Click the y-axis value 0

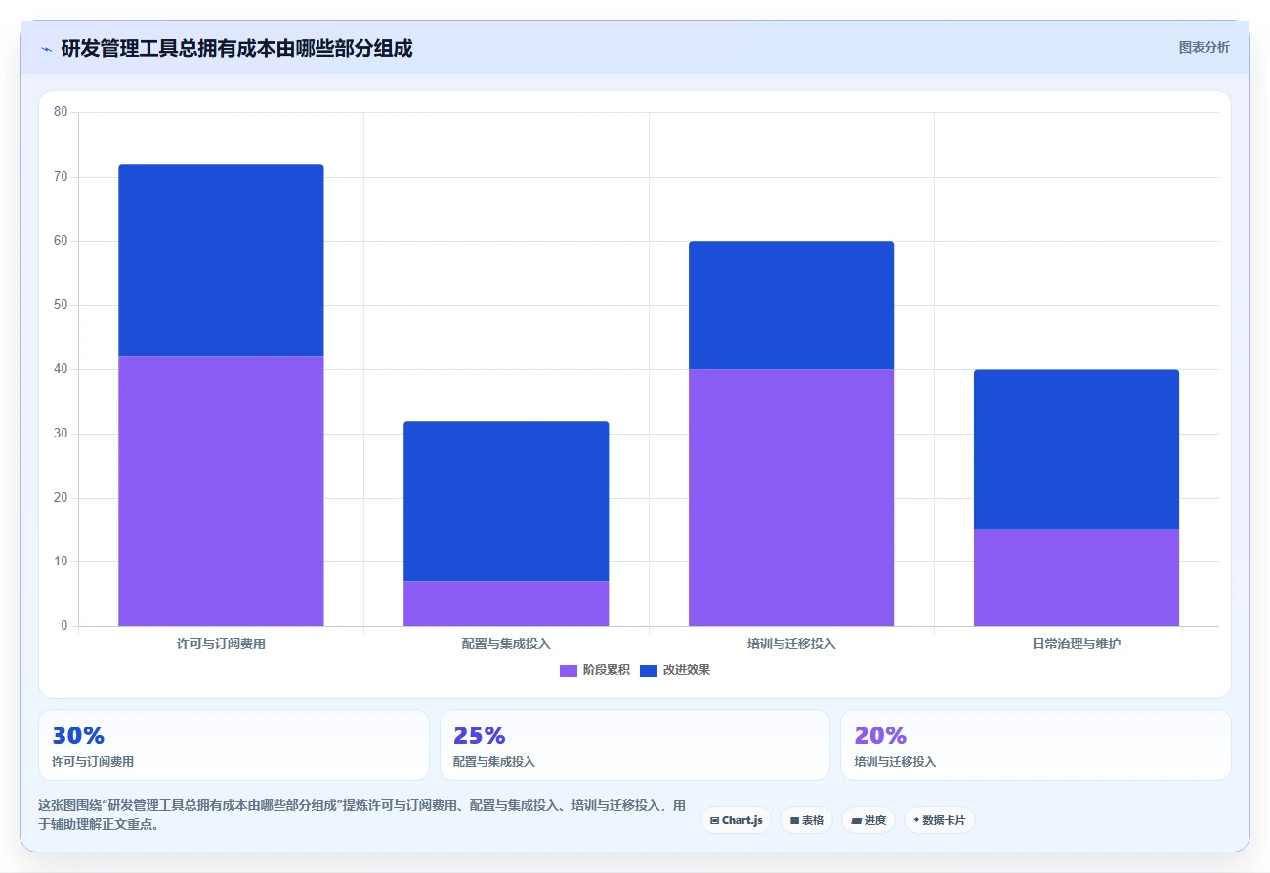63,626
